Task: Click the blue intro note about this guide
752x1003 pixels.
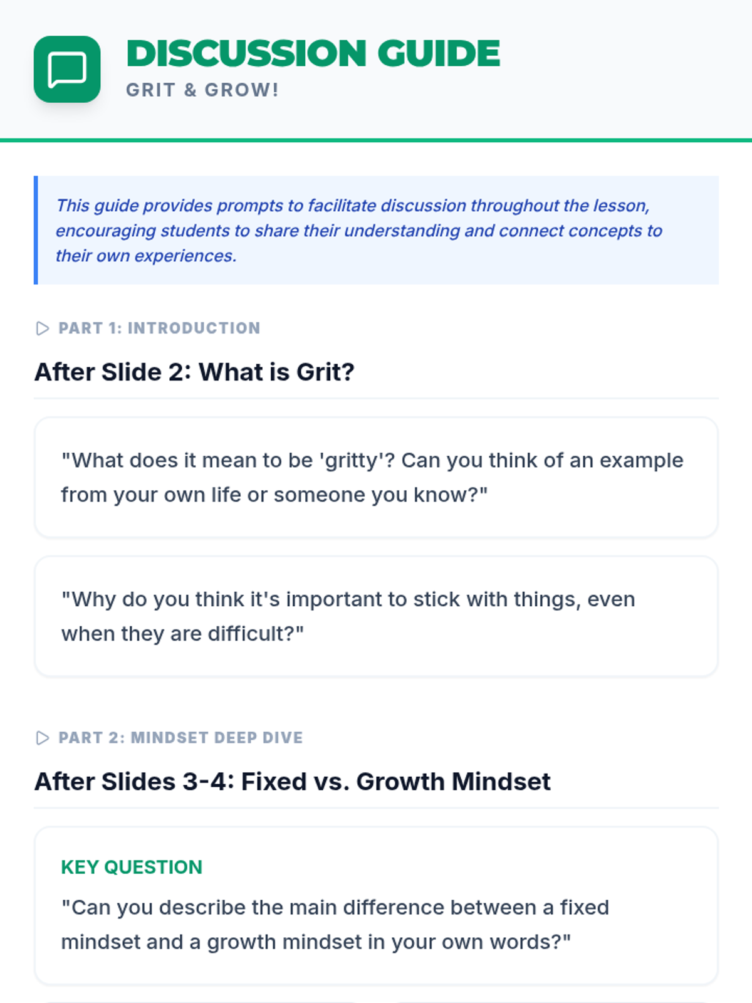Action: coord(376,230)
